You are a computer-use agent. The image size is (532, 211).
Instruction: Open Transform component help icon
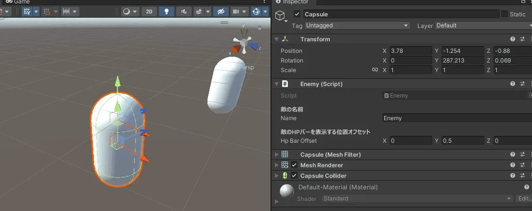[x=513, y=39]
